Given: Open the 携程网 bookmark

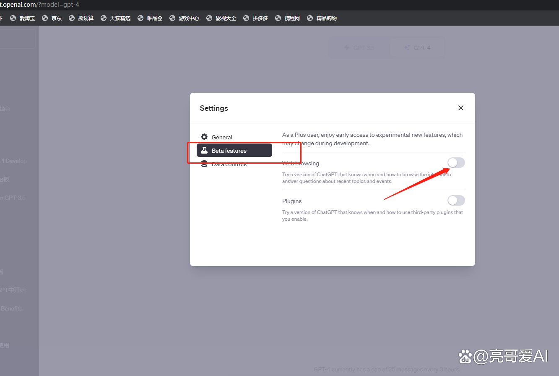Looking at the screenshot, I should (287, 18).
